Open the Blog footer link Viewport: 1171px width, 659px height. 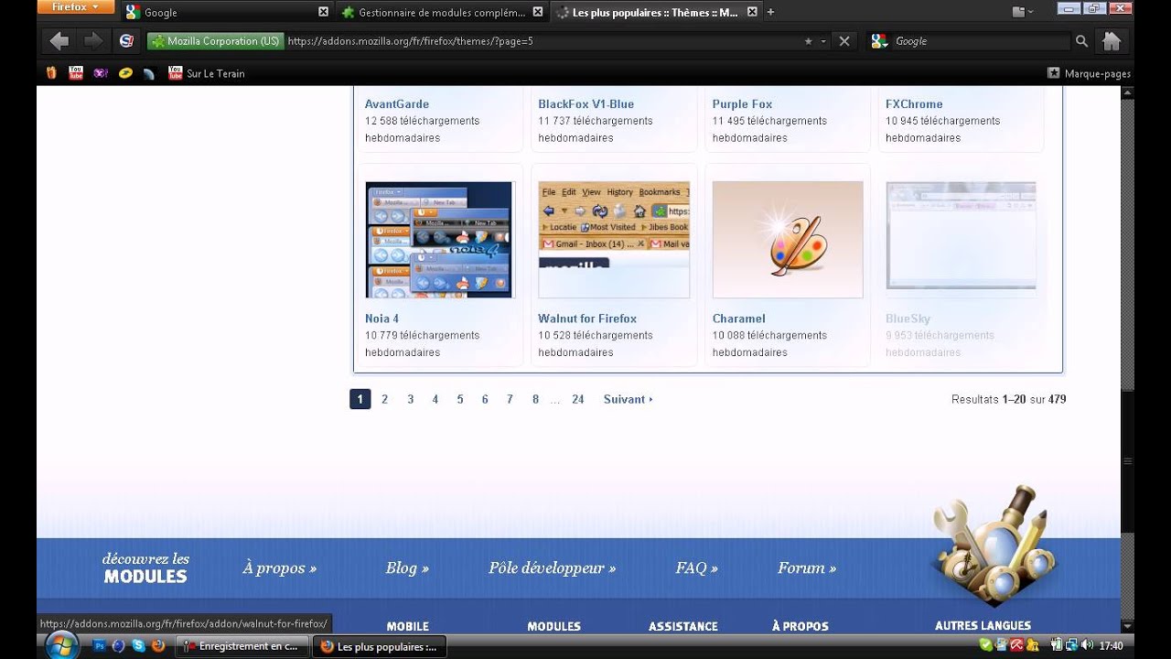(407, 568)
